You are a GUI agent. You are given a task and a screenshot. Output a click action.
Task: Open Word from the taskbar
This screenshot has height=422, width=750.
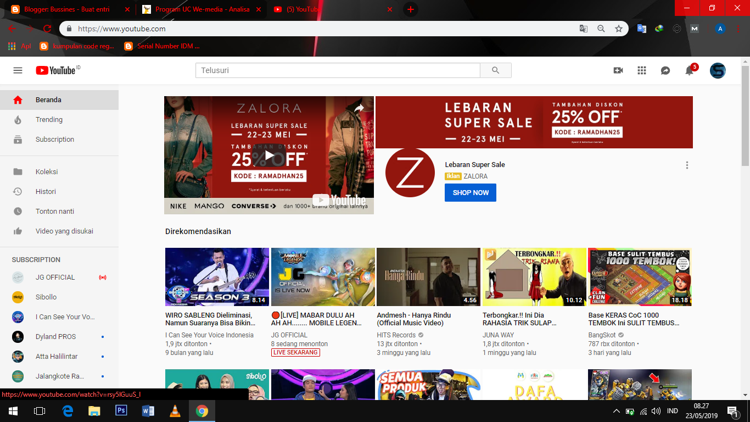pos(148,411)
